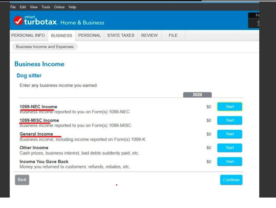Click the 2020 year column header
Screen dimensions: 276x208
click(197, 95)
